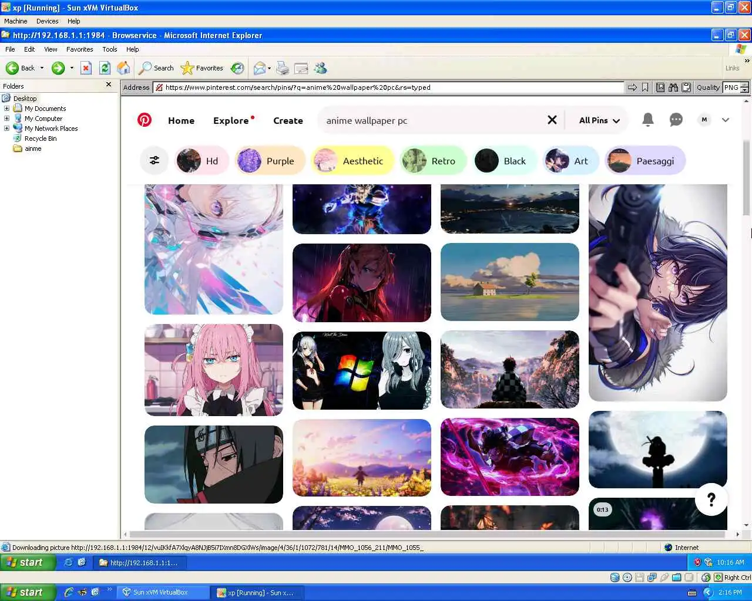The image size is (752, 601).
Task: Expand the My Documents tree node
Action: (6, 109)
